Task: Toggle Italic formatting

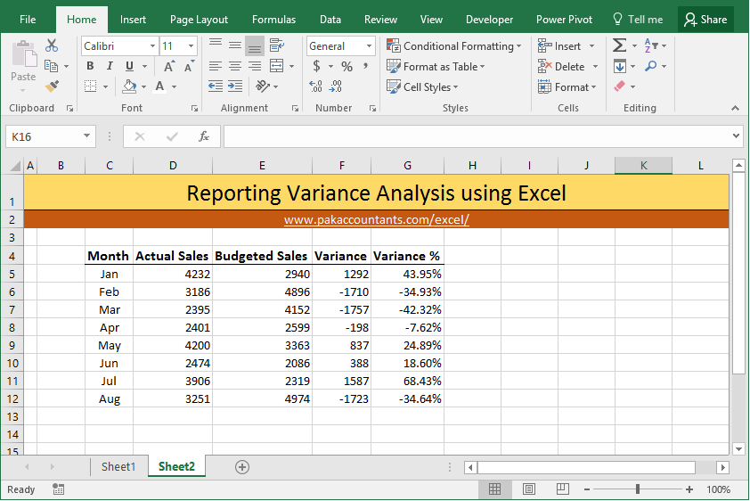Action: [x=110, y=66]
